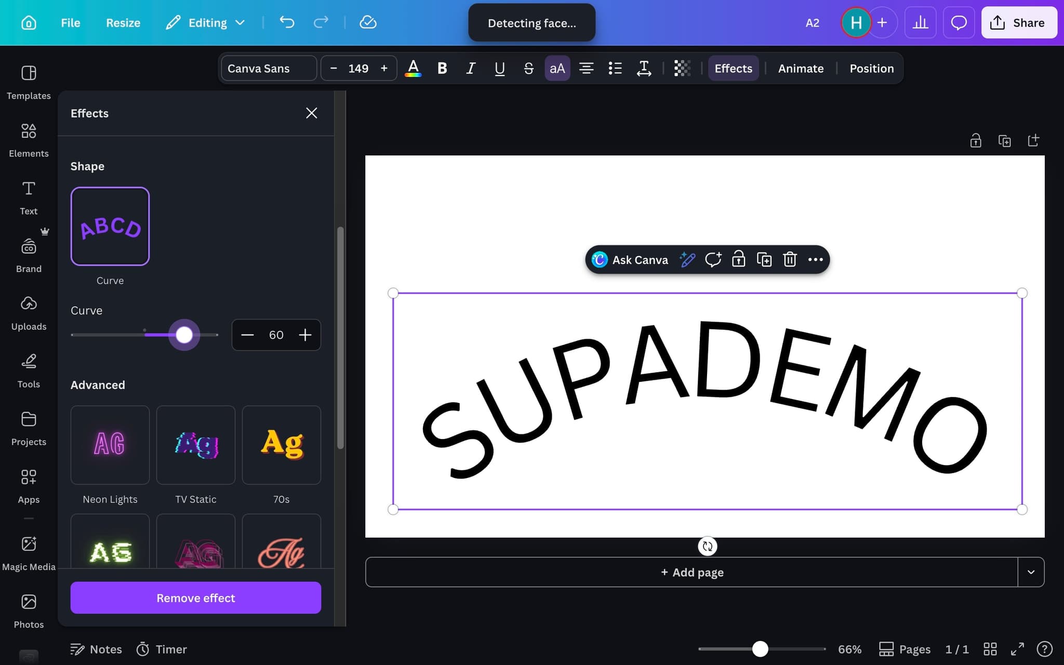Click the Share button
This screenshot has width=1064, height=665.
coord(1018,23)
